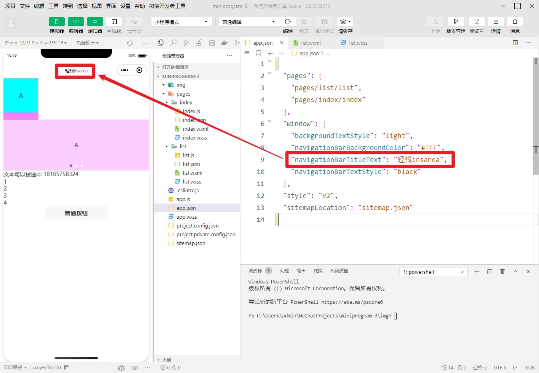539x373 pixels.
Task: Open the 普通编译 compile mode dropdown
Action: 249,22
